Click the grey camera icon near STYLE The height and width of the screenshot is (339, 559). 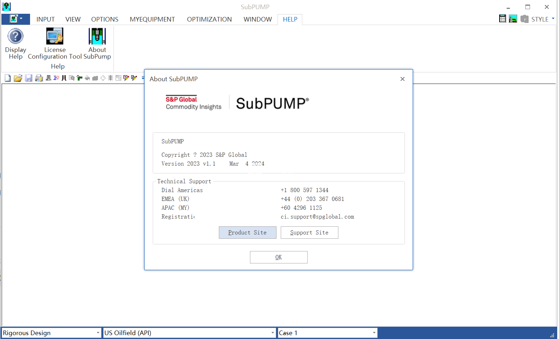point(524,19)
